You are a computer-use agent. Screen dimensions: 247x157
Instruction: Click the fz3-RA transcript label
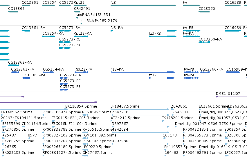click(x=117, y=28)
